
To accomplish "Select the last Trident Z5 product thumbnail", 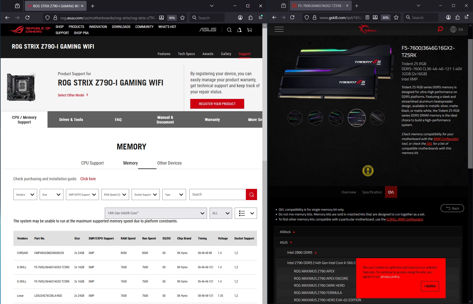I will tap(377, 118).
